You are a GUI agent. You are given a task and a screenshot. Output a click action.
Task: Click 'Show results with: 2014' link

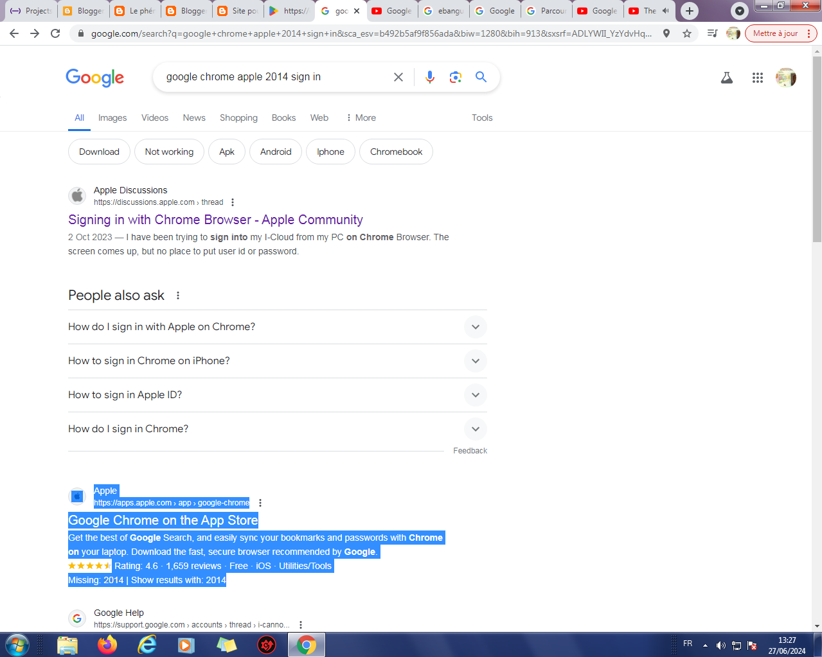pos(179,580)
